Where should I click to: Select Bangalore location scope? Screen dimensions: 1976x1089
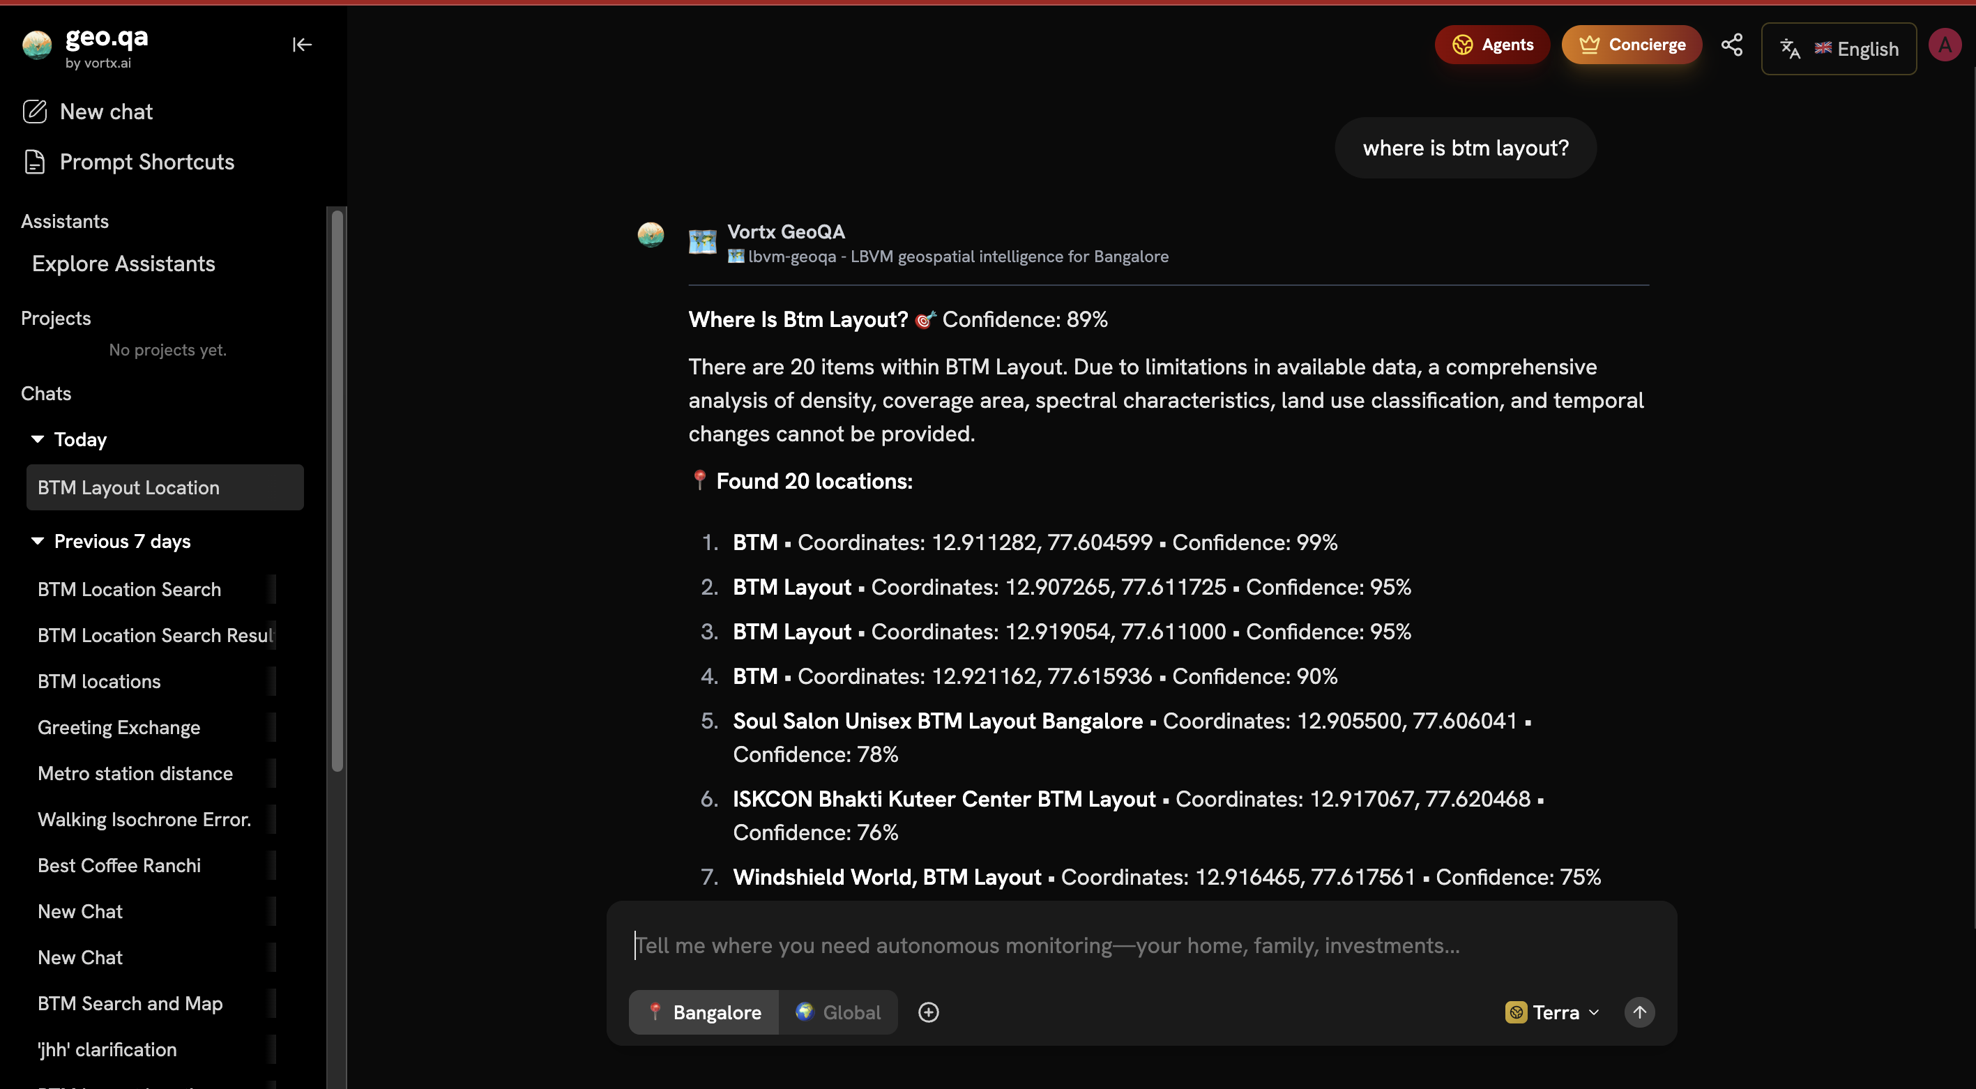pyautogui.click(x=704, y=1012)
